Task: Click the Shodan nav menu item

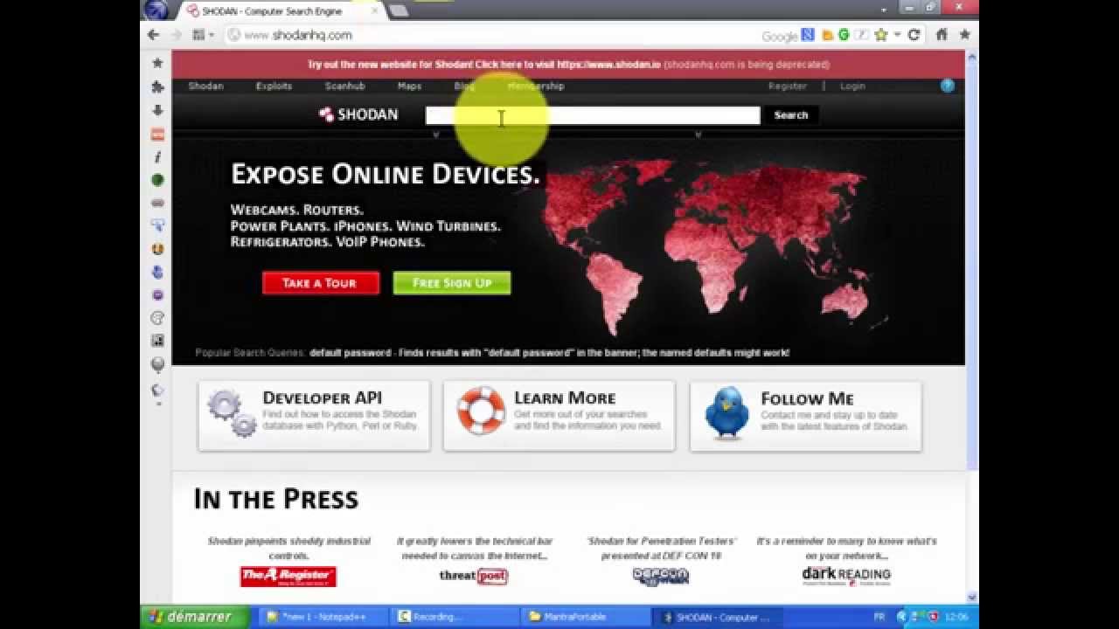Action: click(x=205, y=86)
